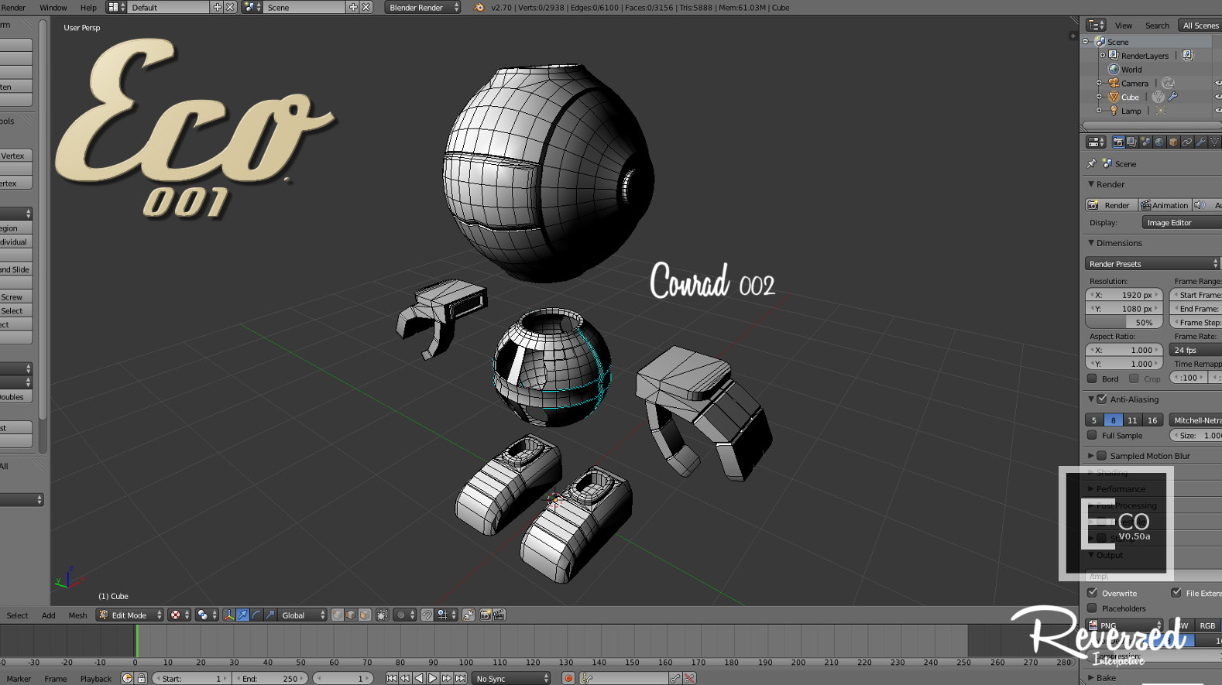Image resolution: width=1222 pixels, height=685 pixels.
Task: Check the Placeholders option
Action: tap(1092, 608)
